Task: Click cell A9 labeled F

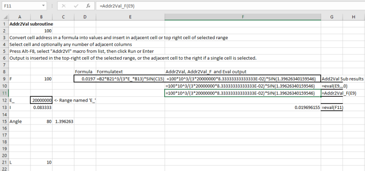Action: click(20, 79)
